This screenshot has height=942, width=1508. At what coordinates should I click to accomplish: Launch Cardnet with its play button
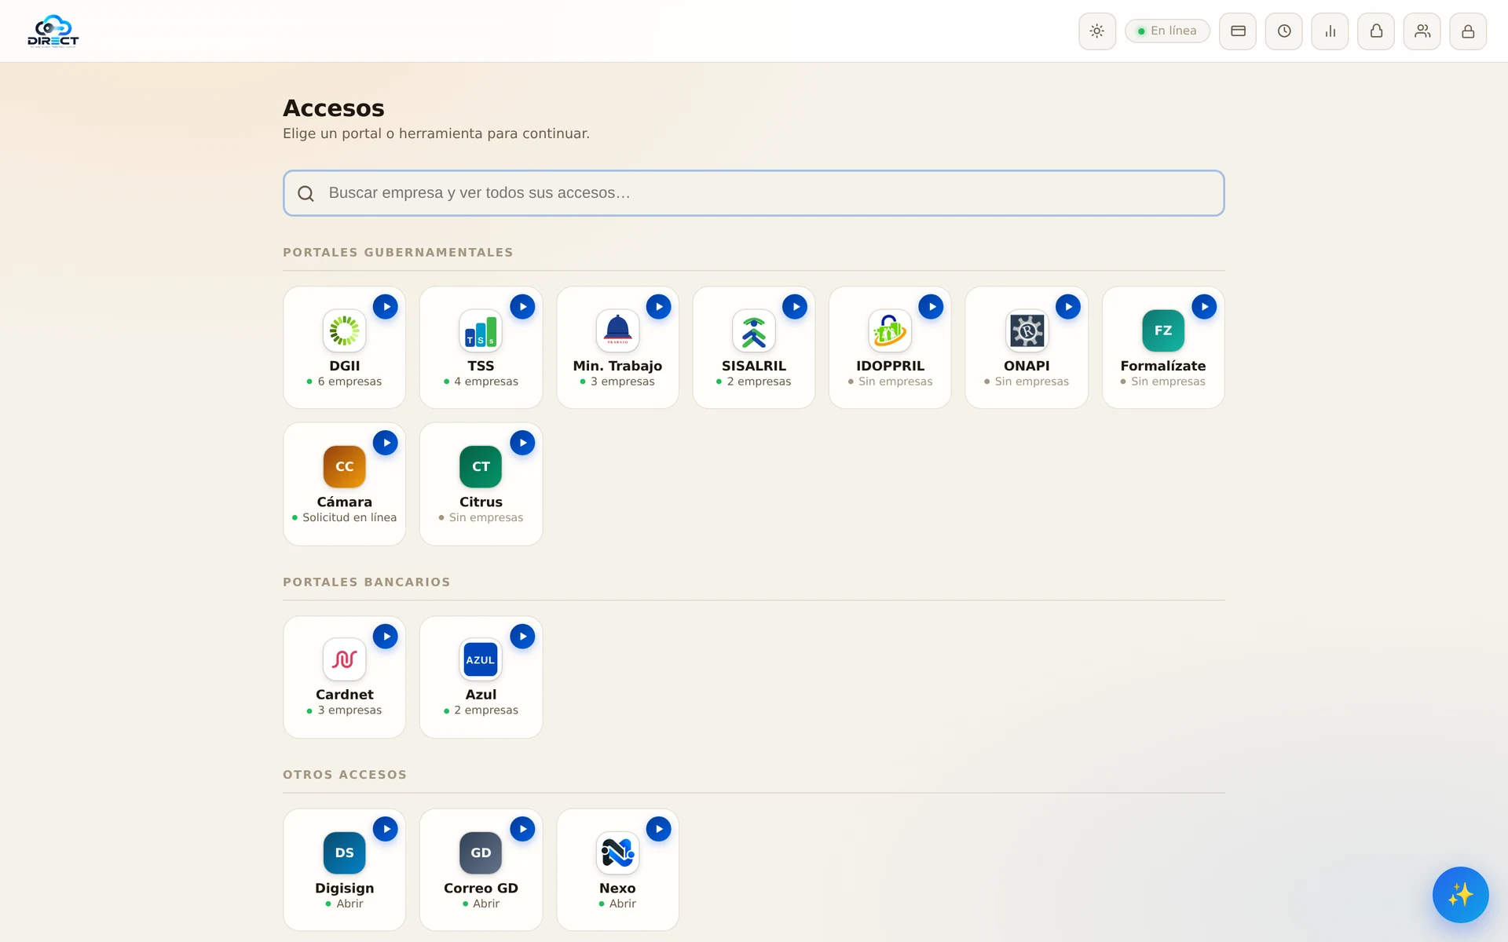coord(386,637)
